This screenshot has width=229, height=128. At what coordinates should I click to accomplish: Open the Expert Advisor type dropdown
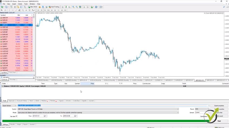point(15,106)
